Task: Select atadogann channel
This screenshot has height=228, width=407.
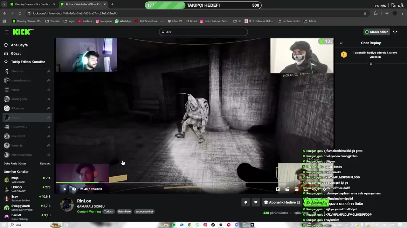Action: click(x=27, y=99)
